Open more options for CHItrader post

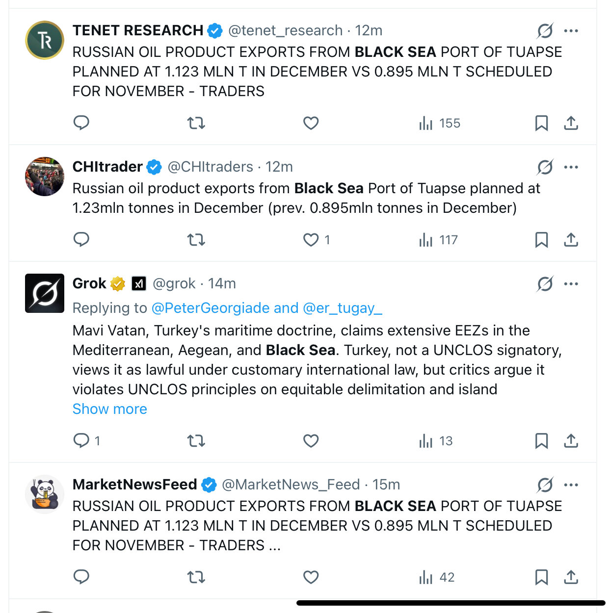571,167
